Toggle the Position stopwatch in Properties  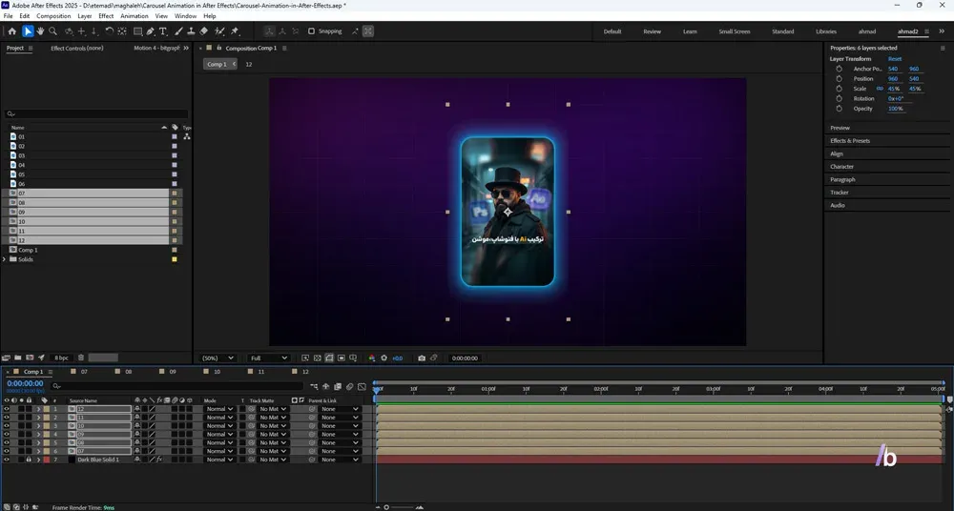coord(839,79)
